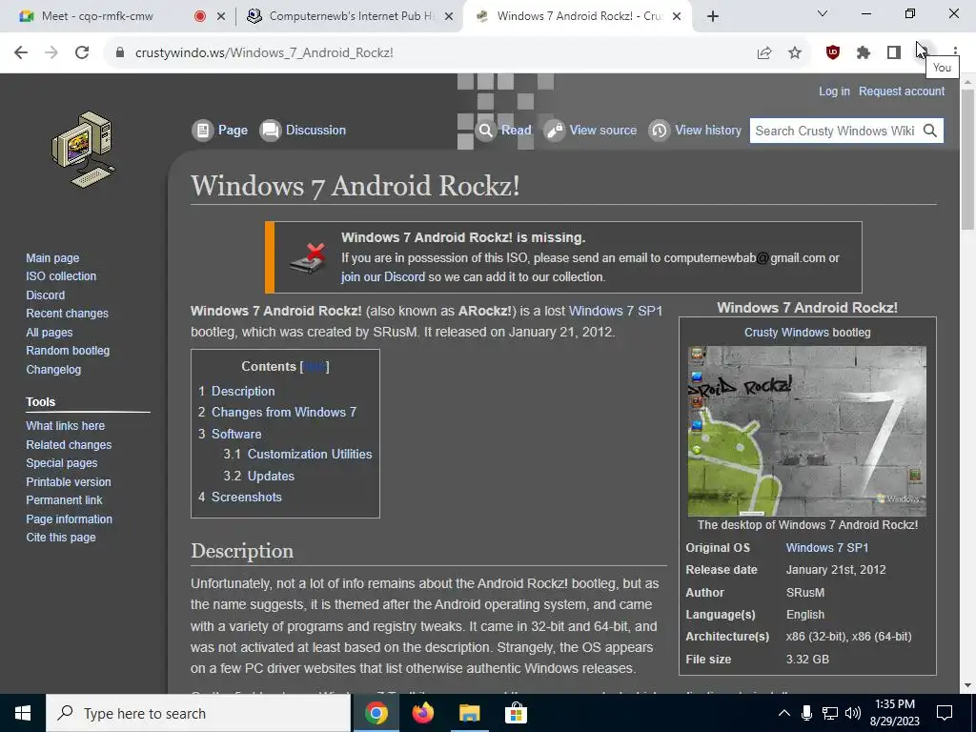
Task: Click the share this page icon
Action: pos(764,53)
